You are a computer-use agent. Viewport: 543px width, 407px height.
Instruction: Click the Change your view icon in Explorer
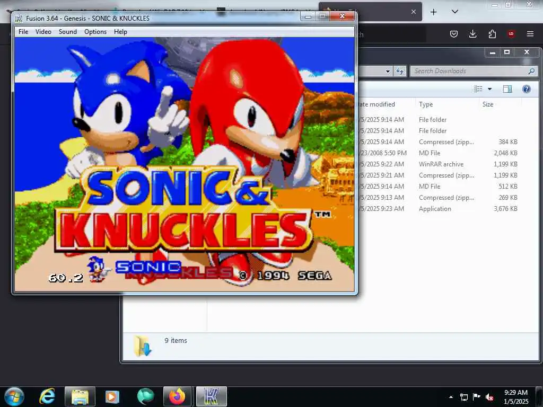(478, 89)
